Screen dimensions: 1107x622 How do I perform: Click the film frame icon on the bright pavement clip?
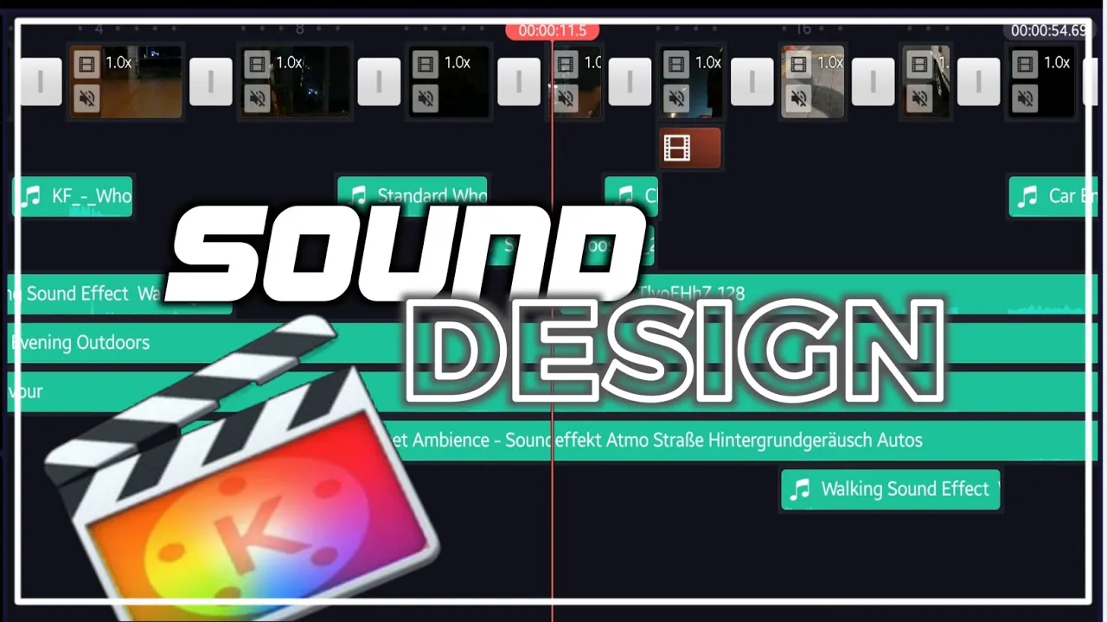point(798,63)
